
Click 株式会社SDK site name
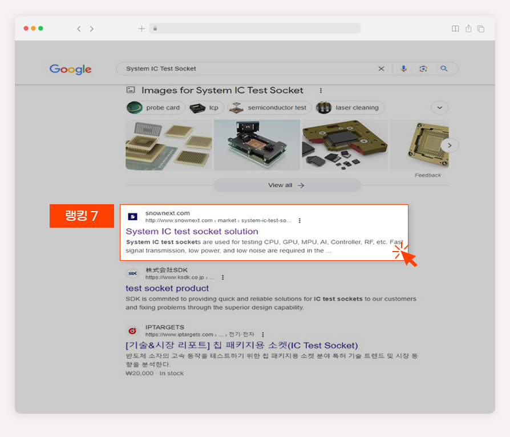coord(167,270)
